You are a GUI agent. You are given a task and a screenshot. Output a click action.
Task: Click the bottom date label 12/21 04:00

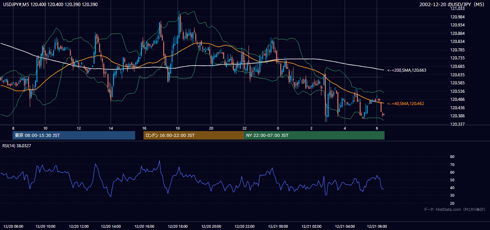(x=345, y=226)
